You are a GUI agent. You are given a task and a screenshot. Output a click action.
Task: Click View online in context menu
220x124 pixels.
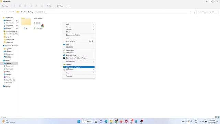[x=79, y=47]
